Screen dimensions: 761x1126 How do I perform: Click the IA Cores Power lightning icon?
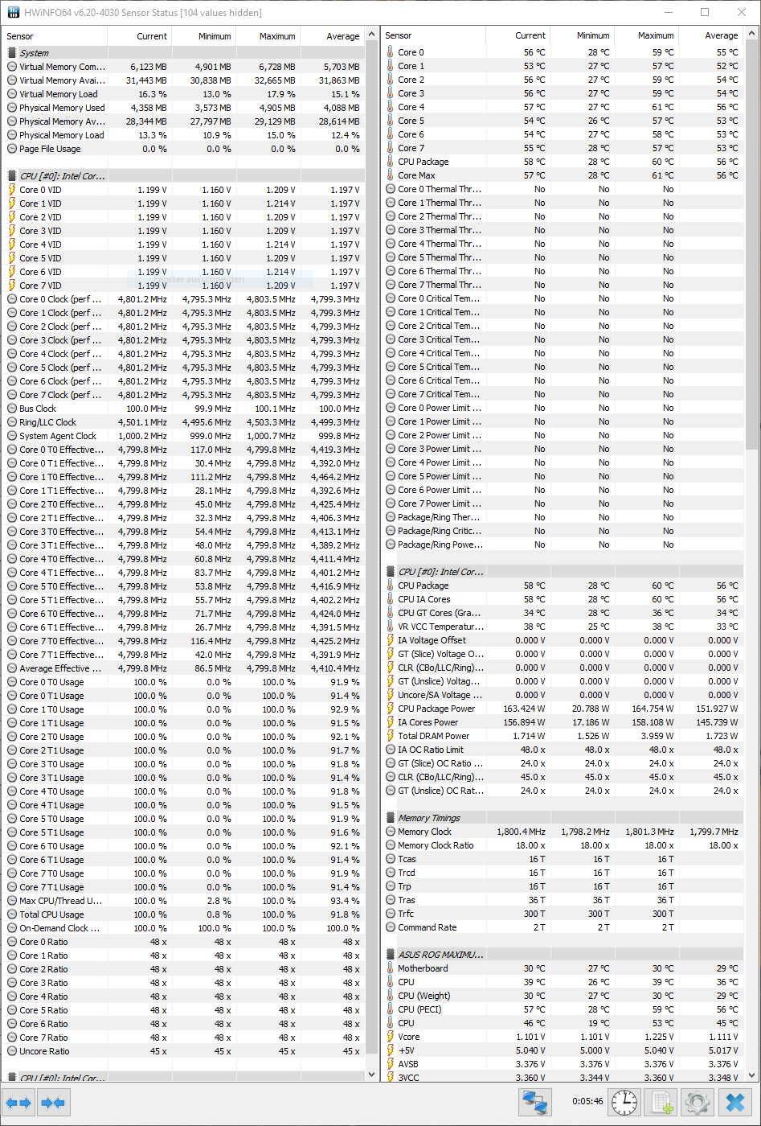391,722
